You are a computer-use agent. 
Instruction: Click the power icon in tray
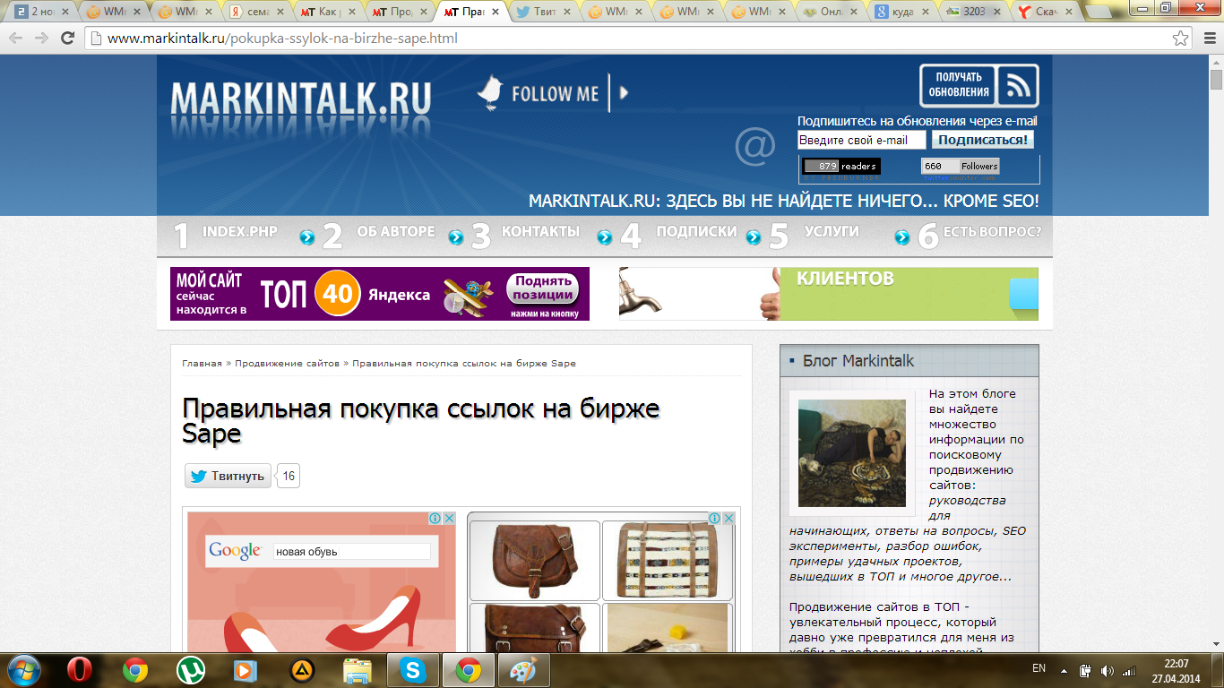click(x=1085, y=670)
